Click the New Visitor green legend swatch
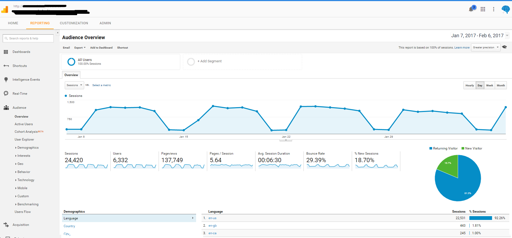The height and width of the screenshot is (238, 512). (x=463, y=148)
